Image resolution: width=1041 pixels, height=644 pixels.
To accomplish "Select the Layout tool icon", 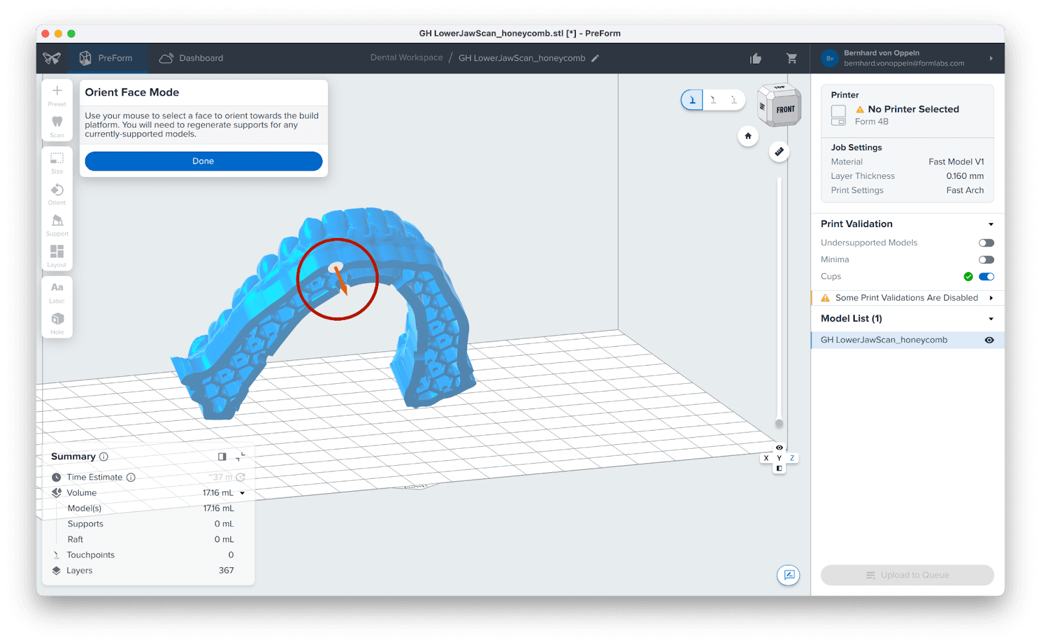I will click(x=57, y=252).
